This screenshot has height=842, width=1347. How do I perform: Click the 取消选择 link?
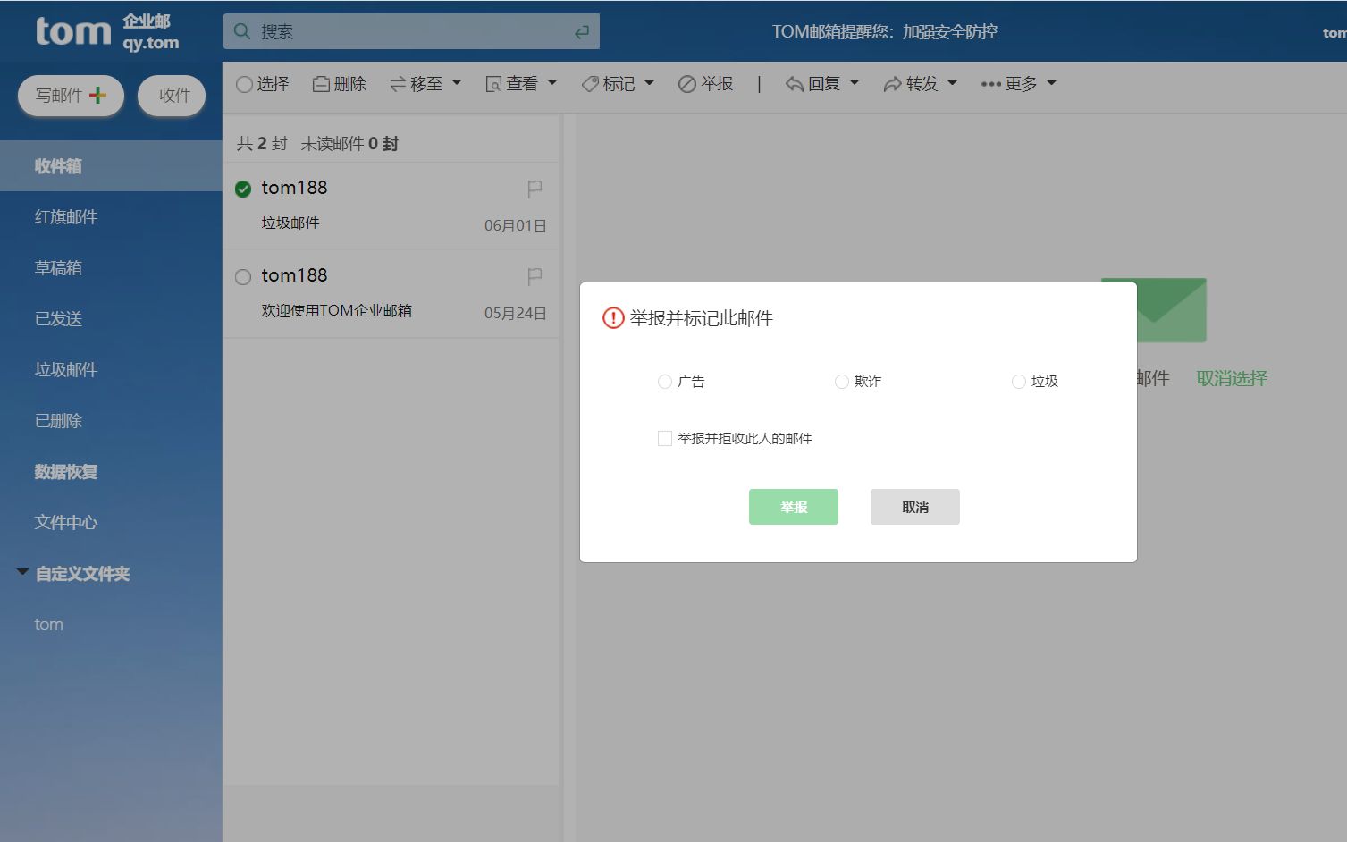click(1231, 378)
